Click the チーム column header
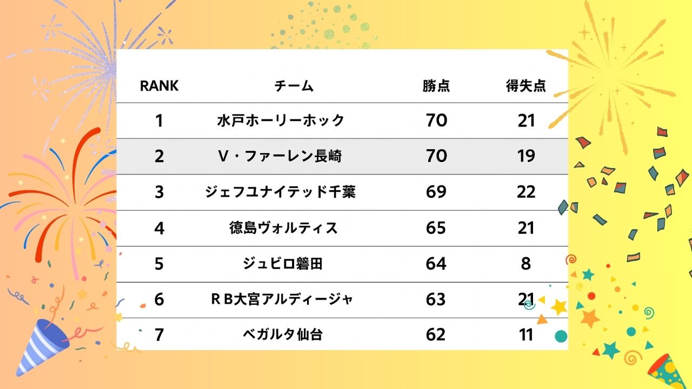 coord(294,86)
